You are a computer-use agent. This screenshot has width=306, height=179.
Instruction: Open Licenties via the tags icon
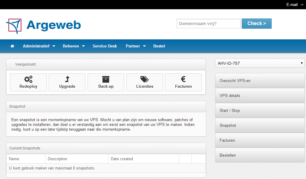point(145,79)
